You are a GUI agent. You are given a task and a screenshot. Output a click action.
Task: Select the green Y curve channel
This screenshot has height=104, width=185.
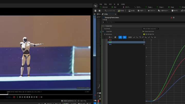126,42
